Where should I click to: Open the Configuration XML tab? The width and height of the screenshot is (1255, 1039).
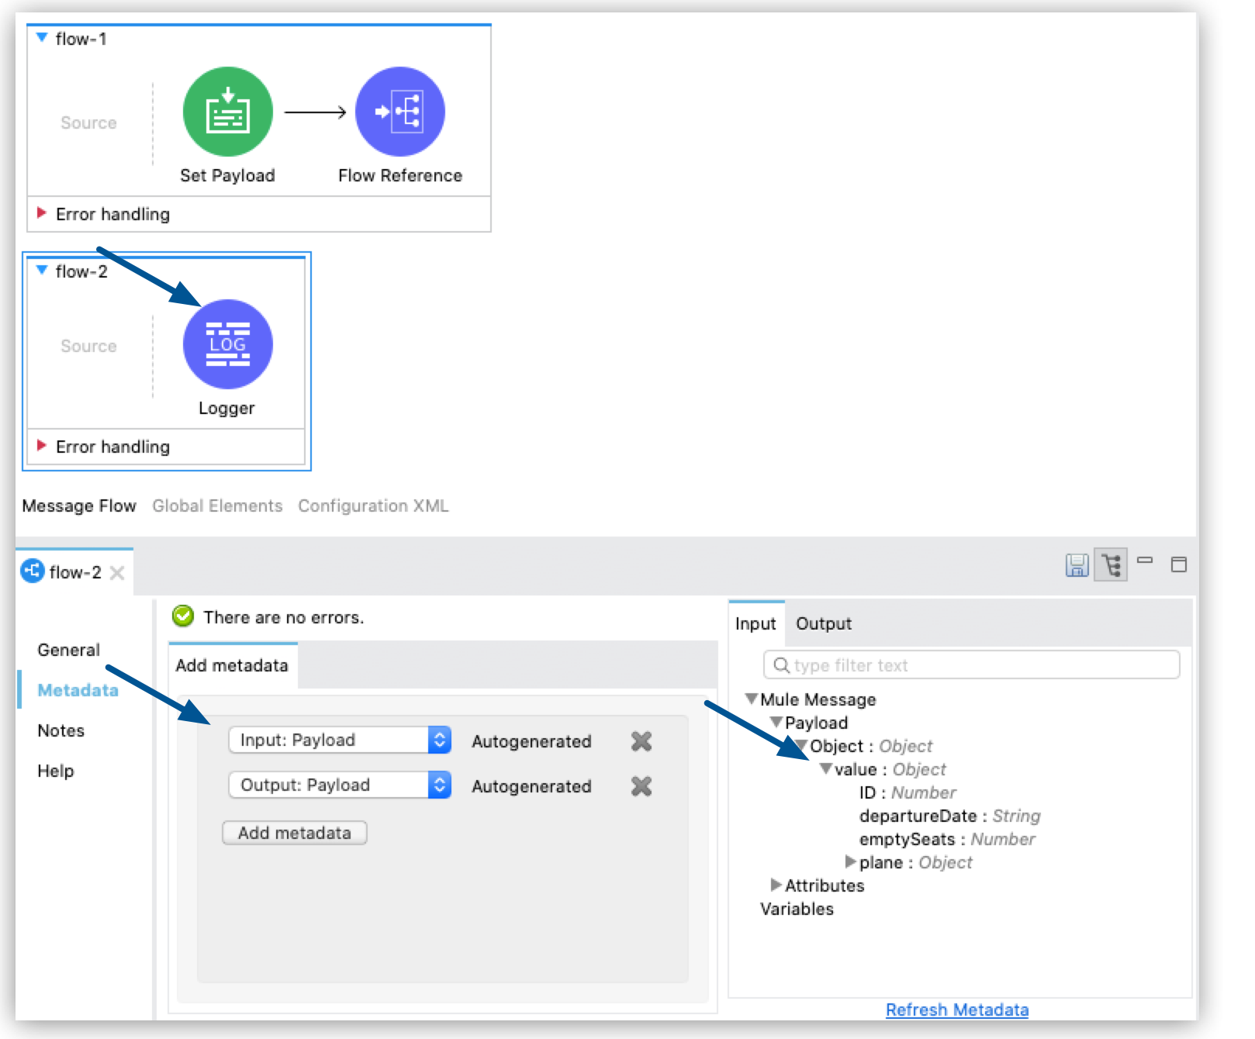pos(373,506)
